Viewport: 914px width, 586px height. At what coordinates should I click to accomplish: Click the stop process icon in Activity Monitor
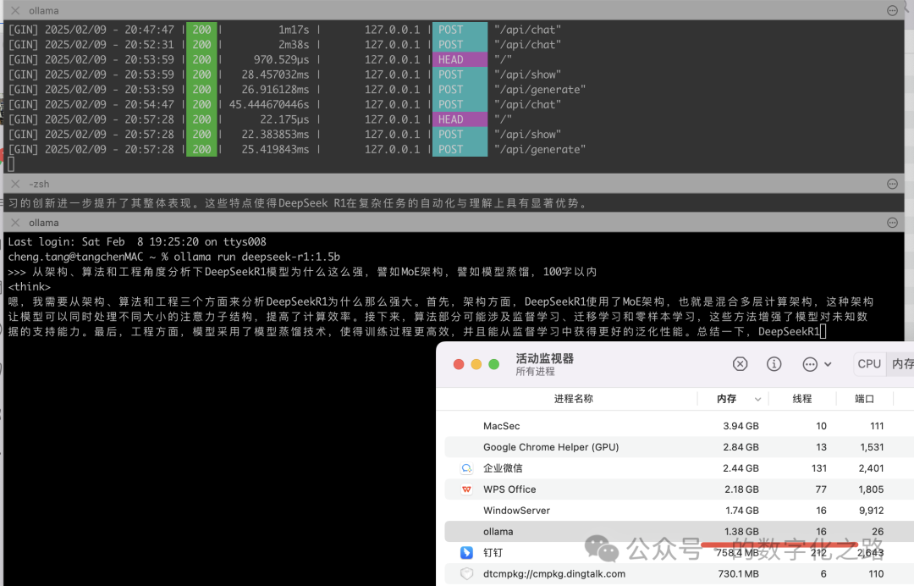click(740, 364)
